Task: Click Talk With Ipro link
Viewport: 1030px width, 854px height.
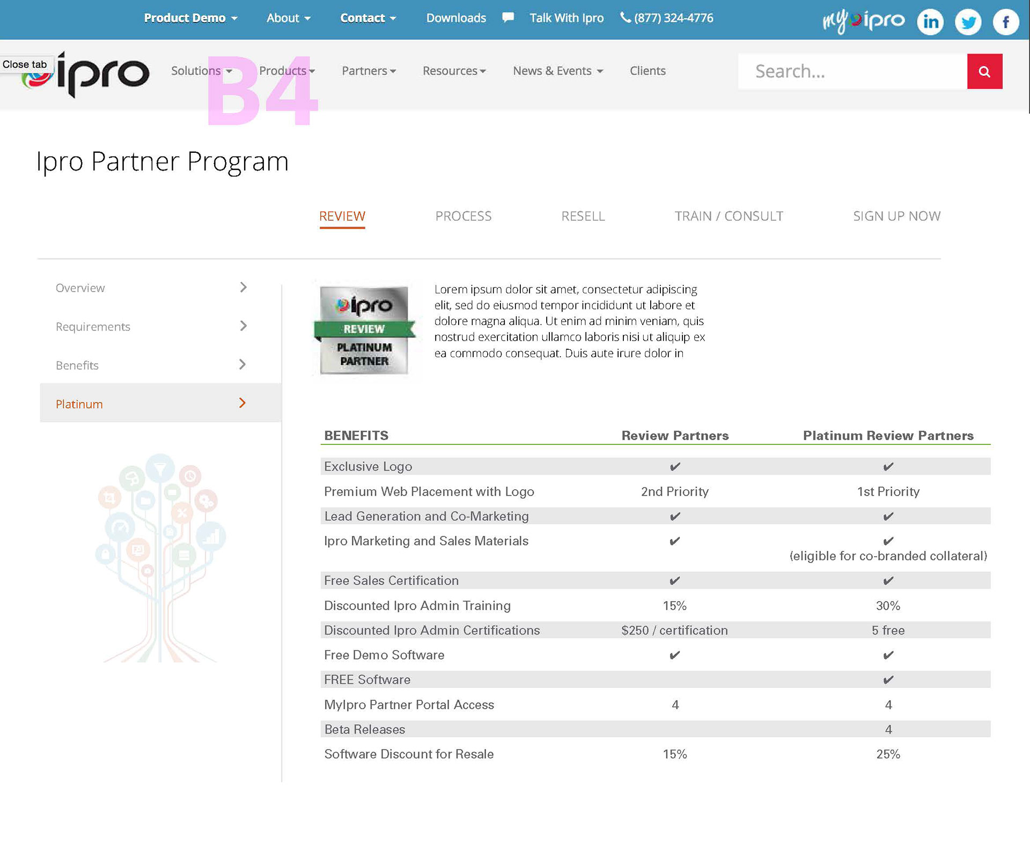Action: pos(566,18)
